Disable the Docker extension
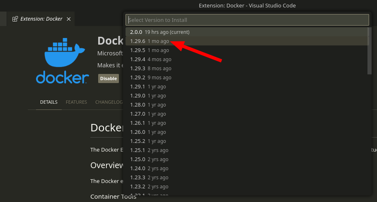Image resolution: width=377 pixels, height=202 pixels. pos(109,78)
